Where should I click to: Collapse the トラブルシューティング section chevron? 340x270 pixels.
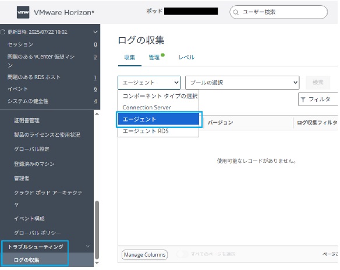[x=88, y=246]
